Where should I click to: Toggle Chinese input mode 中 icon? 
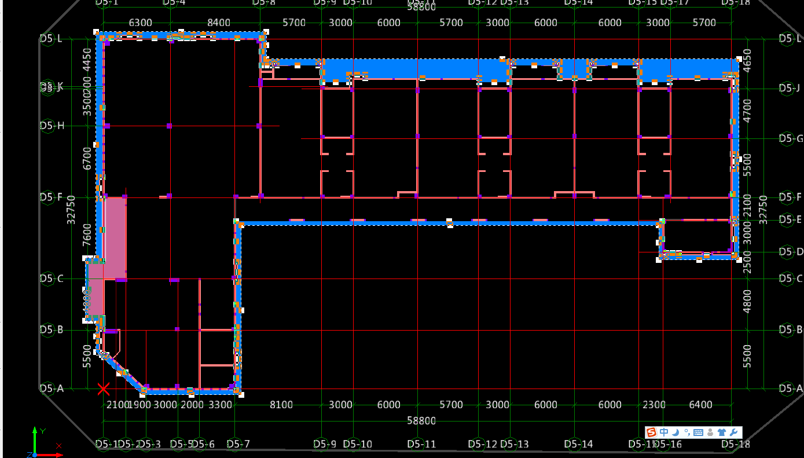(663, 432)
